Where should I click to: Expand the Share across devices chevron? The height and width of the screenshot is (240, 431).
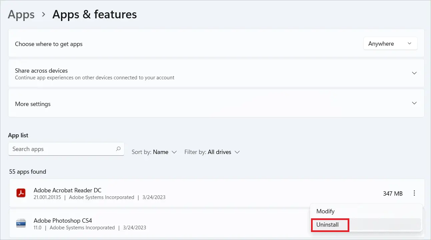[414, 73]
